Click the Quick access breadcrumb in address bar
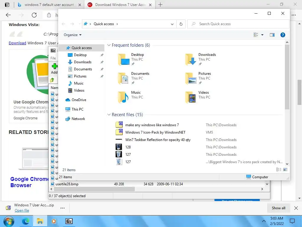302x227 pixels. click(x=104, y=24)
